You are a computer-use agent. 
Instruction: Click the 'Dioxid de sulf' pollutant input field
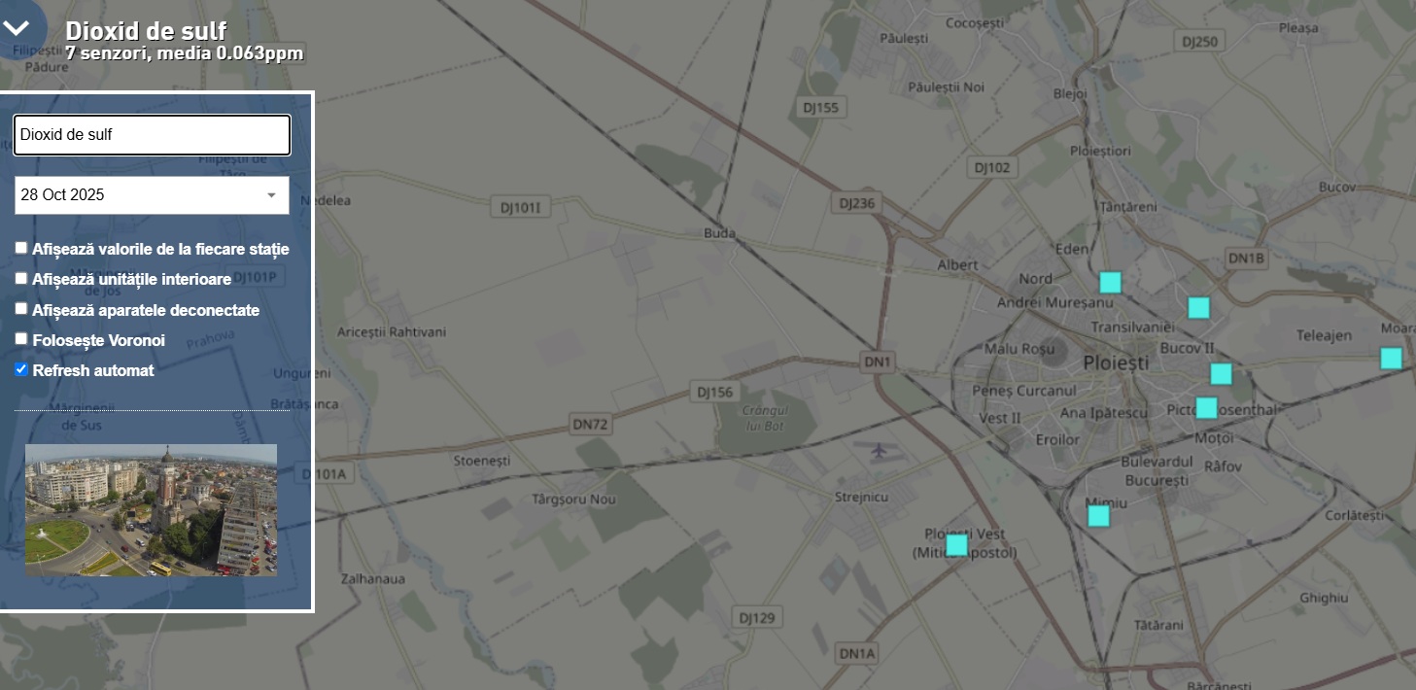[x=152, y=135]
